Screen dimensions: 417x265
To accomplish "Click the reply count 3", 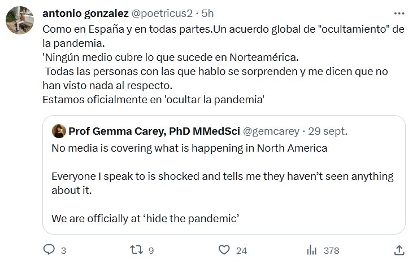I will point(63,250).
